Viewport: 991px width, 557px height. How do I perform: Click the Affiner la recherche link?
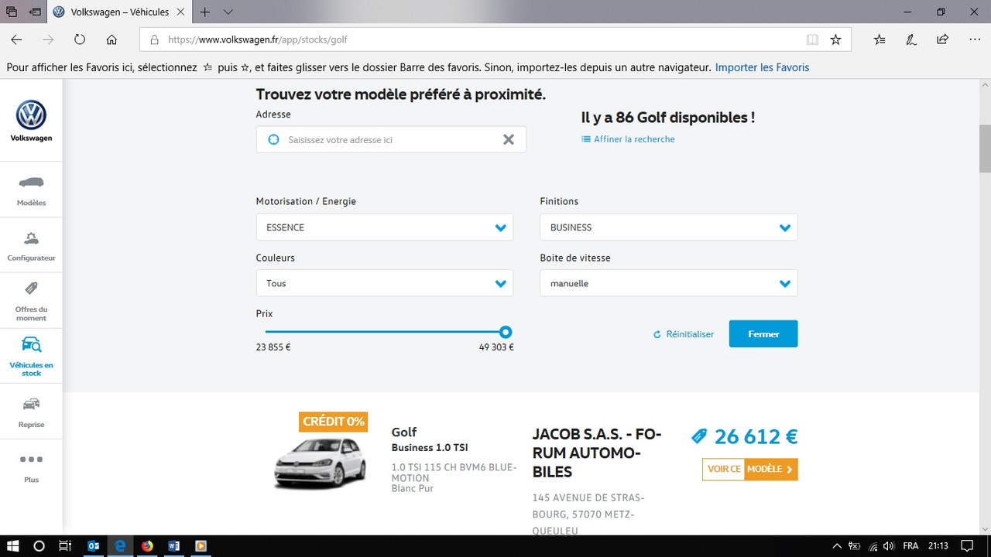[x=628, y=139]
